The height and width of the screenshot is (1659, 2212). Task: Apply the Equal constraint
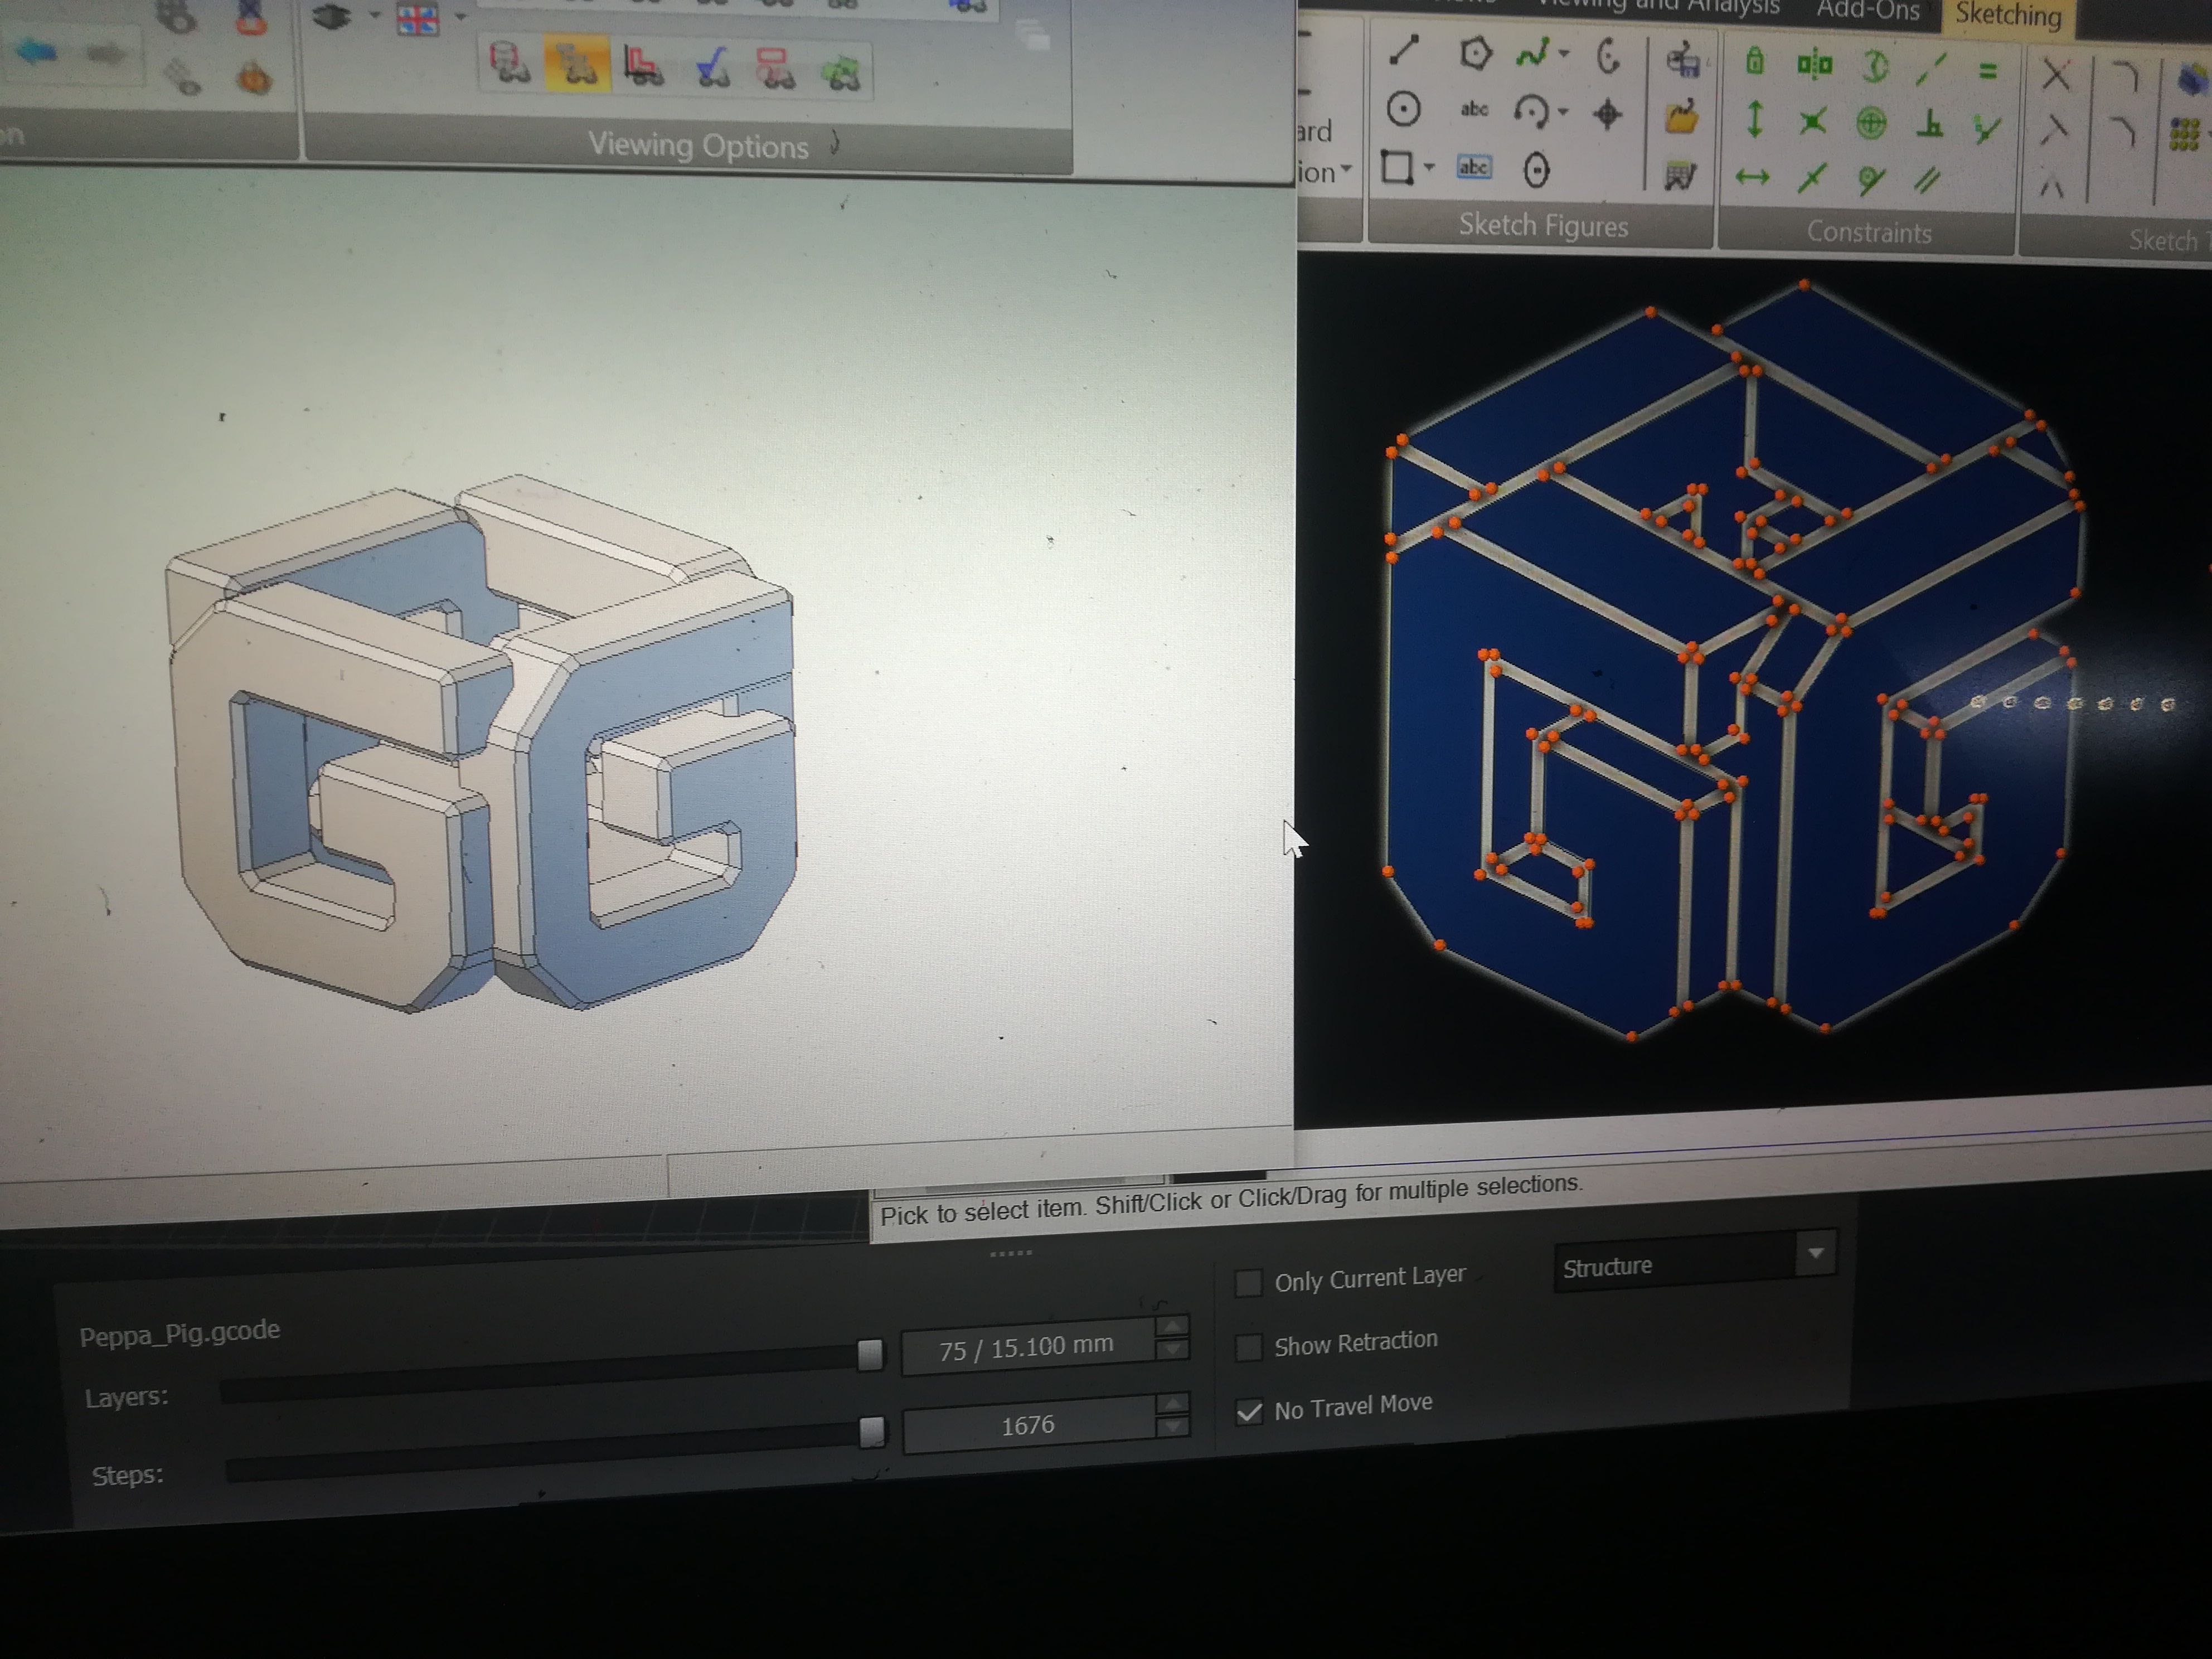pyautogui.click(x=1987, y=70)
